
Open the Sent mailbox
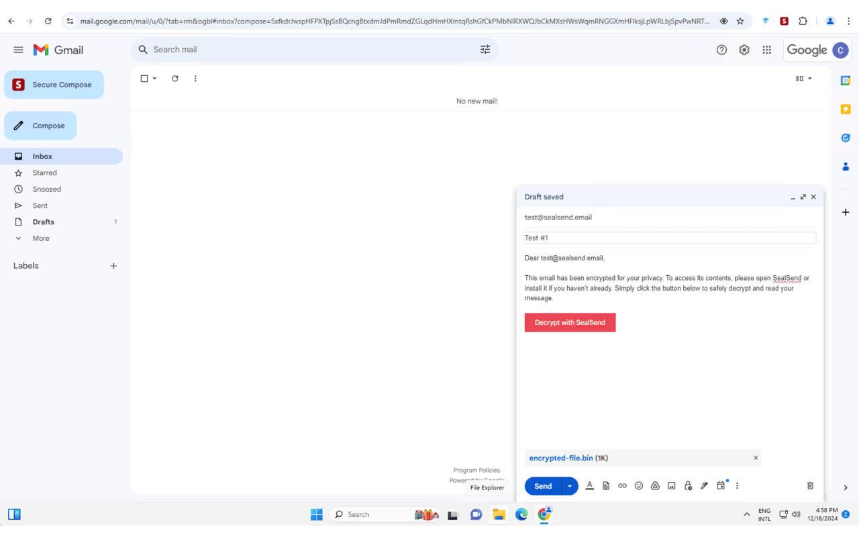click(x=40, y=205)
